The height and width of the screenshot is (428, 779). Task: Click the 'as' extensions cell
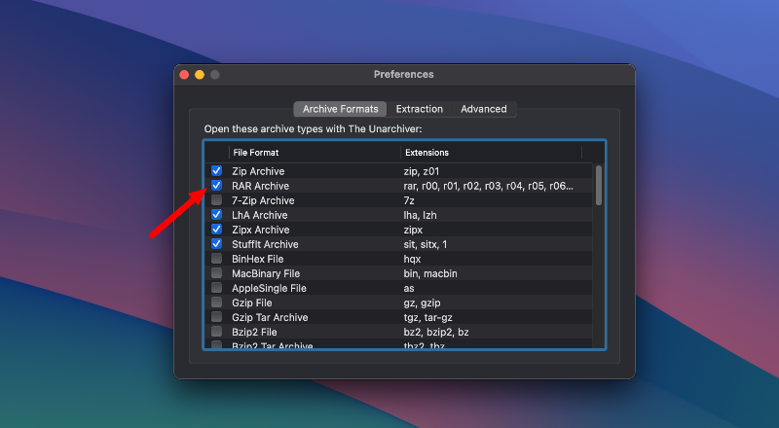[x=409, y=289]
